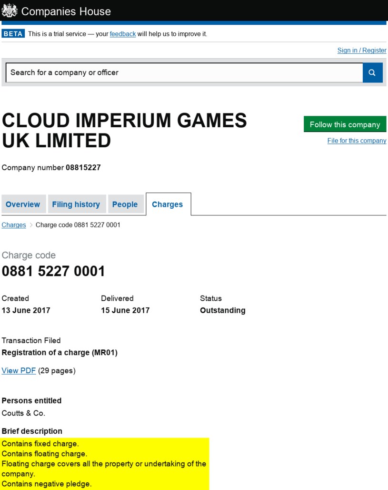Click Sign in / Register
Screen dimensions: 388x490
click(362, 51)
